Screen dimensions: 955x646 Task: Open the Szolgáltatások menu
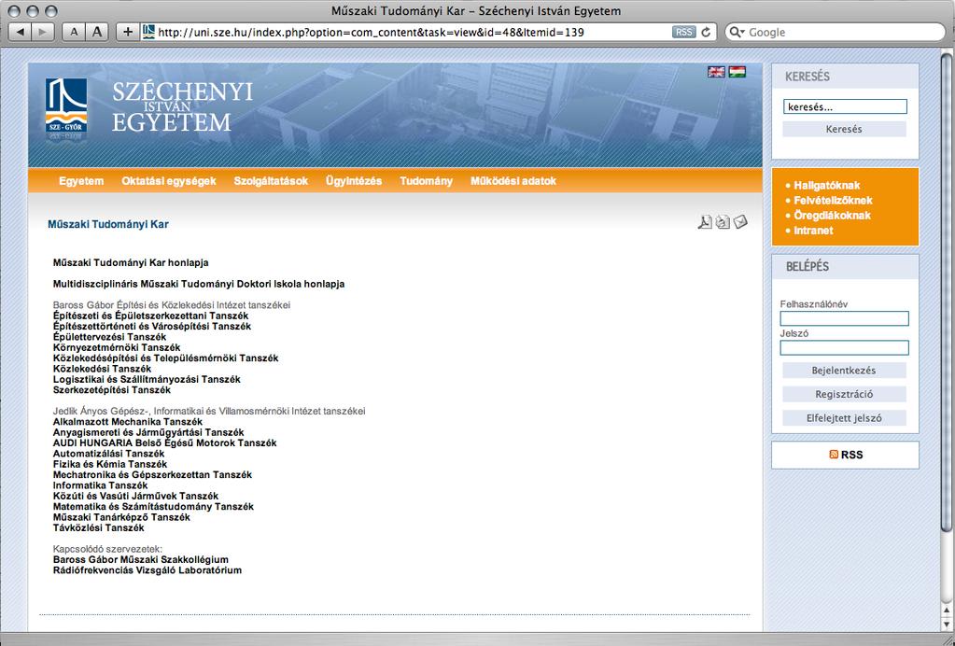click(271, 181)
